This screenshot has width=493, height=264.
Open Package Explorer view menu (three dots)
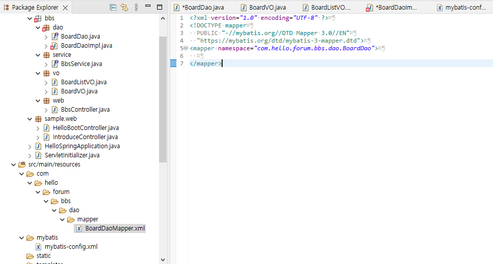[x=136, y=7]
